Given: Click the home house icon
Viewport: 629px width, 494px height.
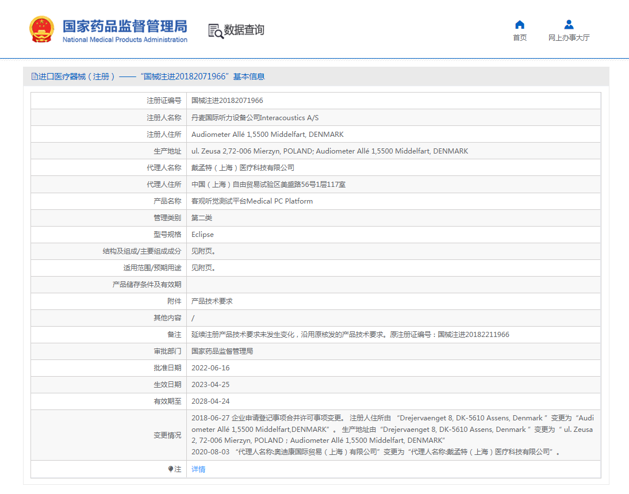Looking at the screenshot, I should 520,24.
